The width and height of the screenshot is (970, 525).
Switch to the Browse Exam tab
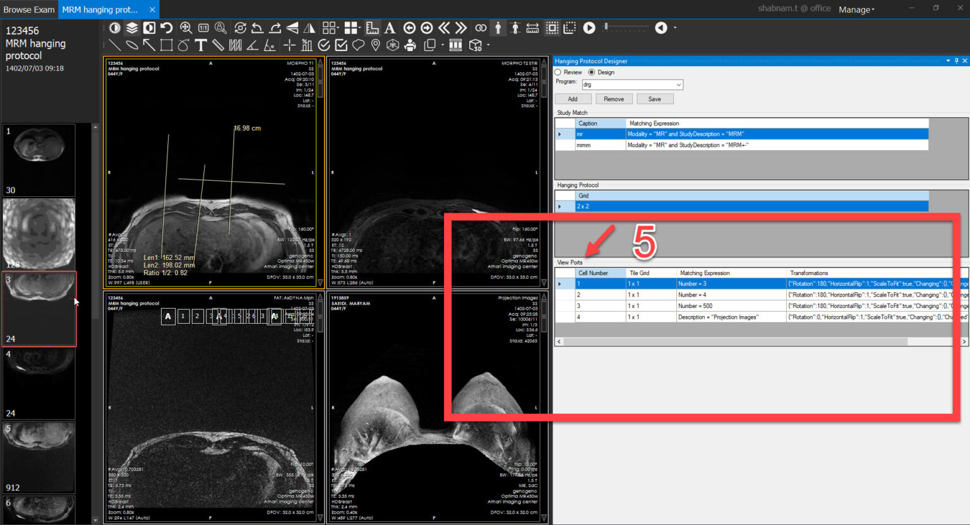click(29, 9)
